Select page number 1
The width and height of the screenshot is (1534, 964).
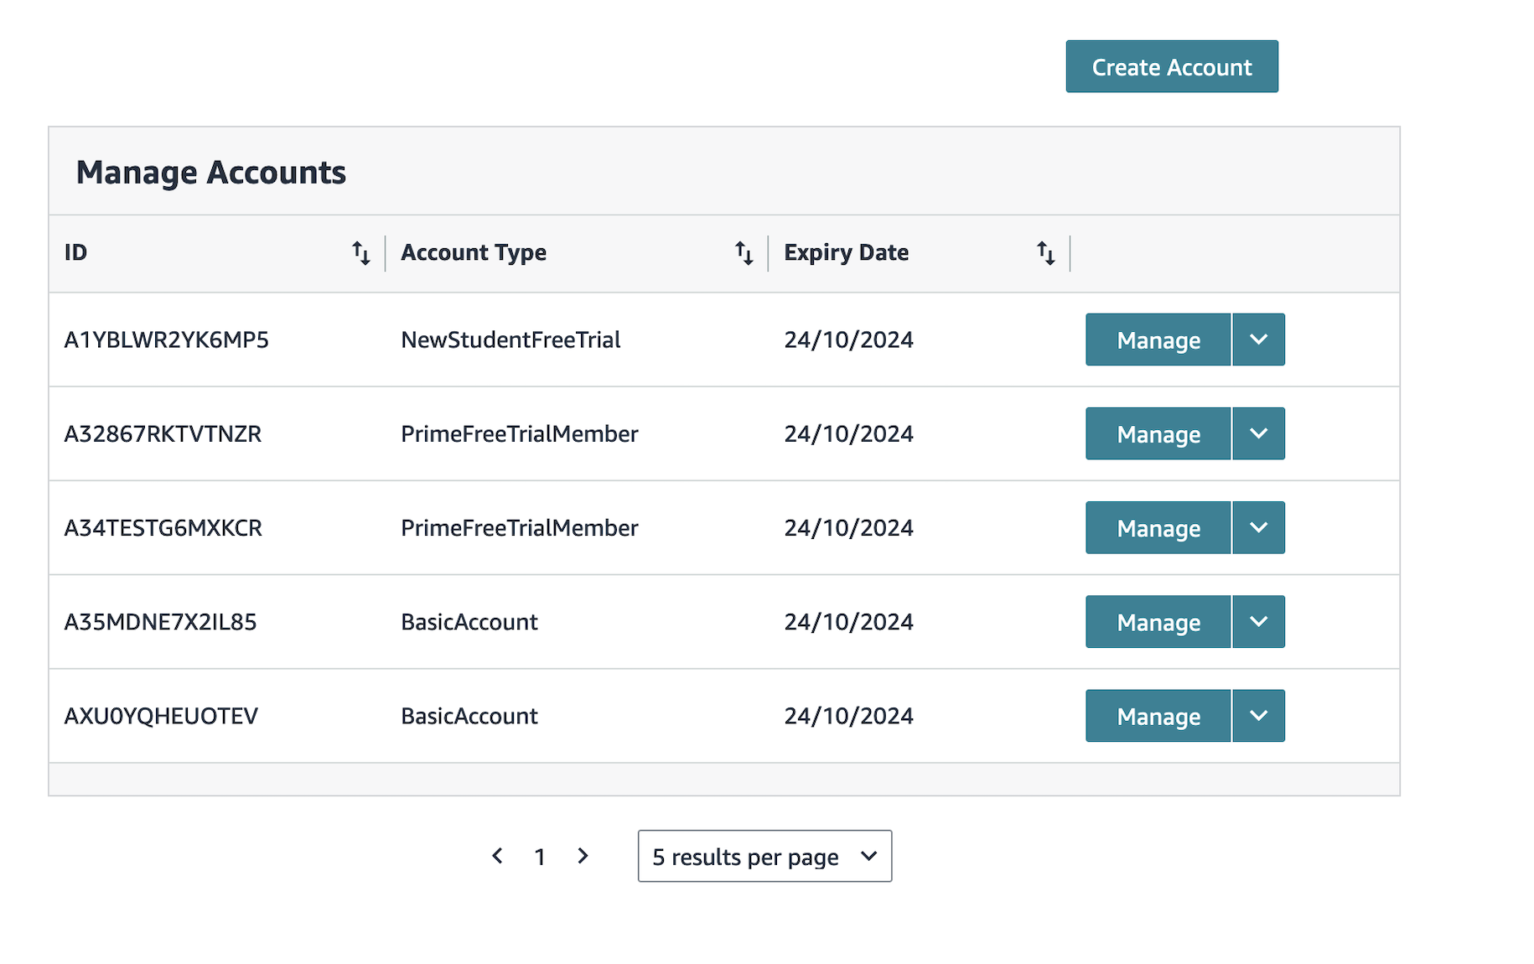coord(540,856)
